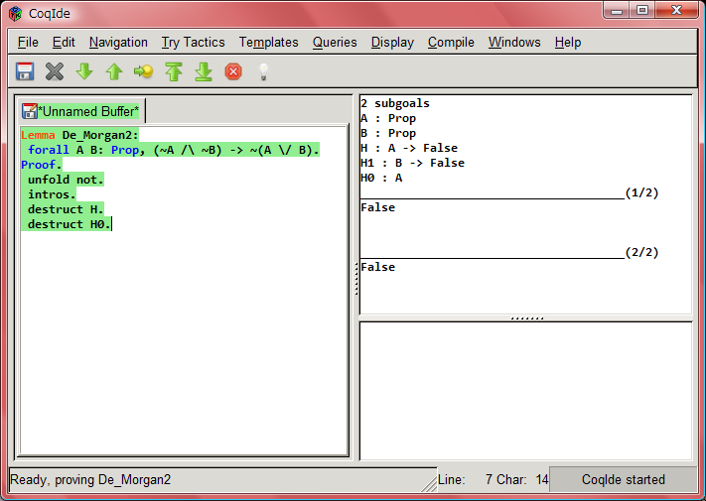Open the Compile menu

click(451, 43)
